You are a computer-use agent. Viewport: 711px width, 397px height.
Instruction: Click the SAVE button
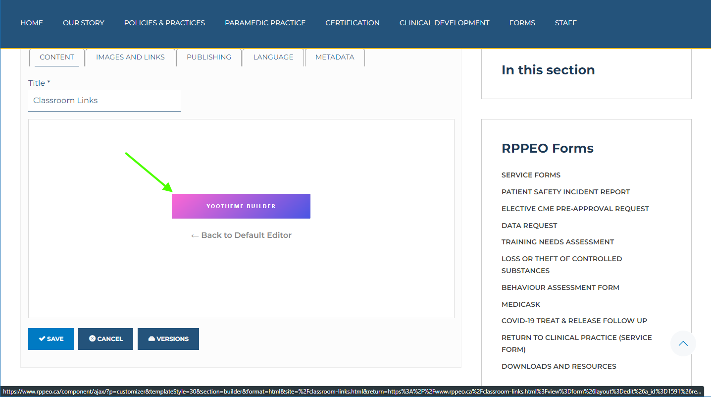coord(51,339)
